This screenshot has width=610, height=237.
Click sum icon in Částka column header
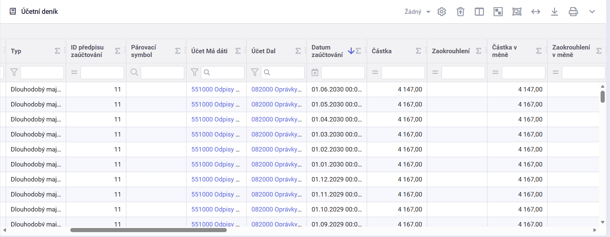tap(418, 51)
